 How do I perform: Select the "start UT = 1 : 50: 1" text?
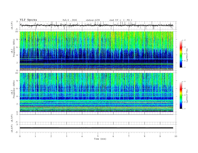[121, 20]
